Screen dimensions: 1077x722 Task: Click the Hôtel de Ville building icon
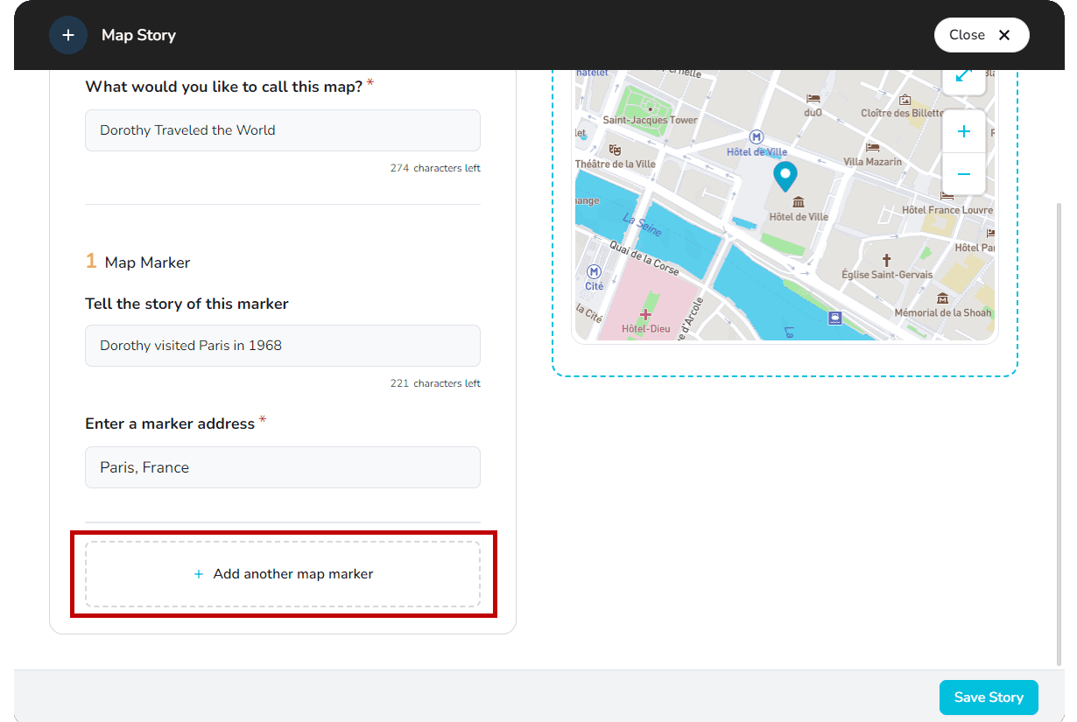click(x=798, y=202)
